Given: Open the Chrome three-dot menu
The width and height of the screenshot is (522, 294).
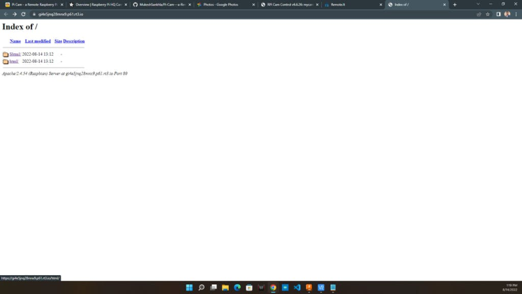Looking at the screenshot, I should click(x=516, y=15).
